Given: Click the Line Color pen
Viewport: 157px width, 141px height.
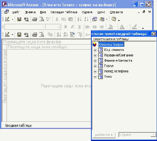Looking at the screenshot, I should (x=134, y=27).
